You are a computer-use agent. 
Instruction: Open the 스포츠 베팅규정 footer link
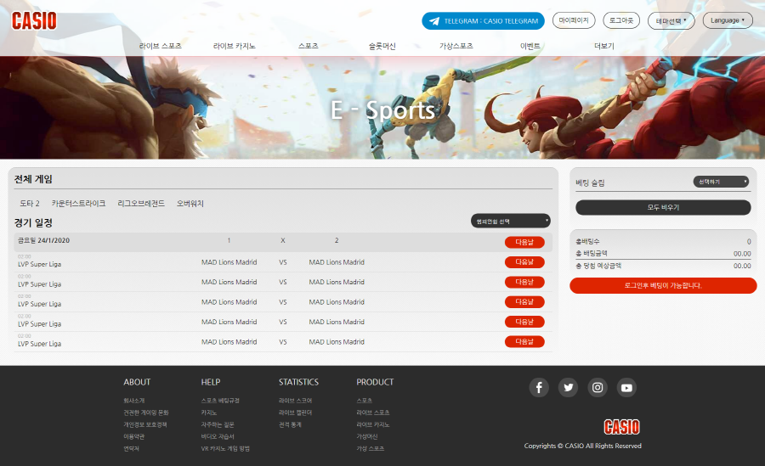tap(220, 401)
